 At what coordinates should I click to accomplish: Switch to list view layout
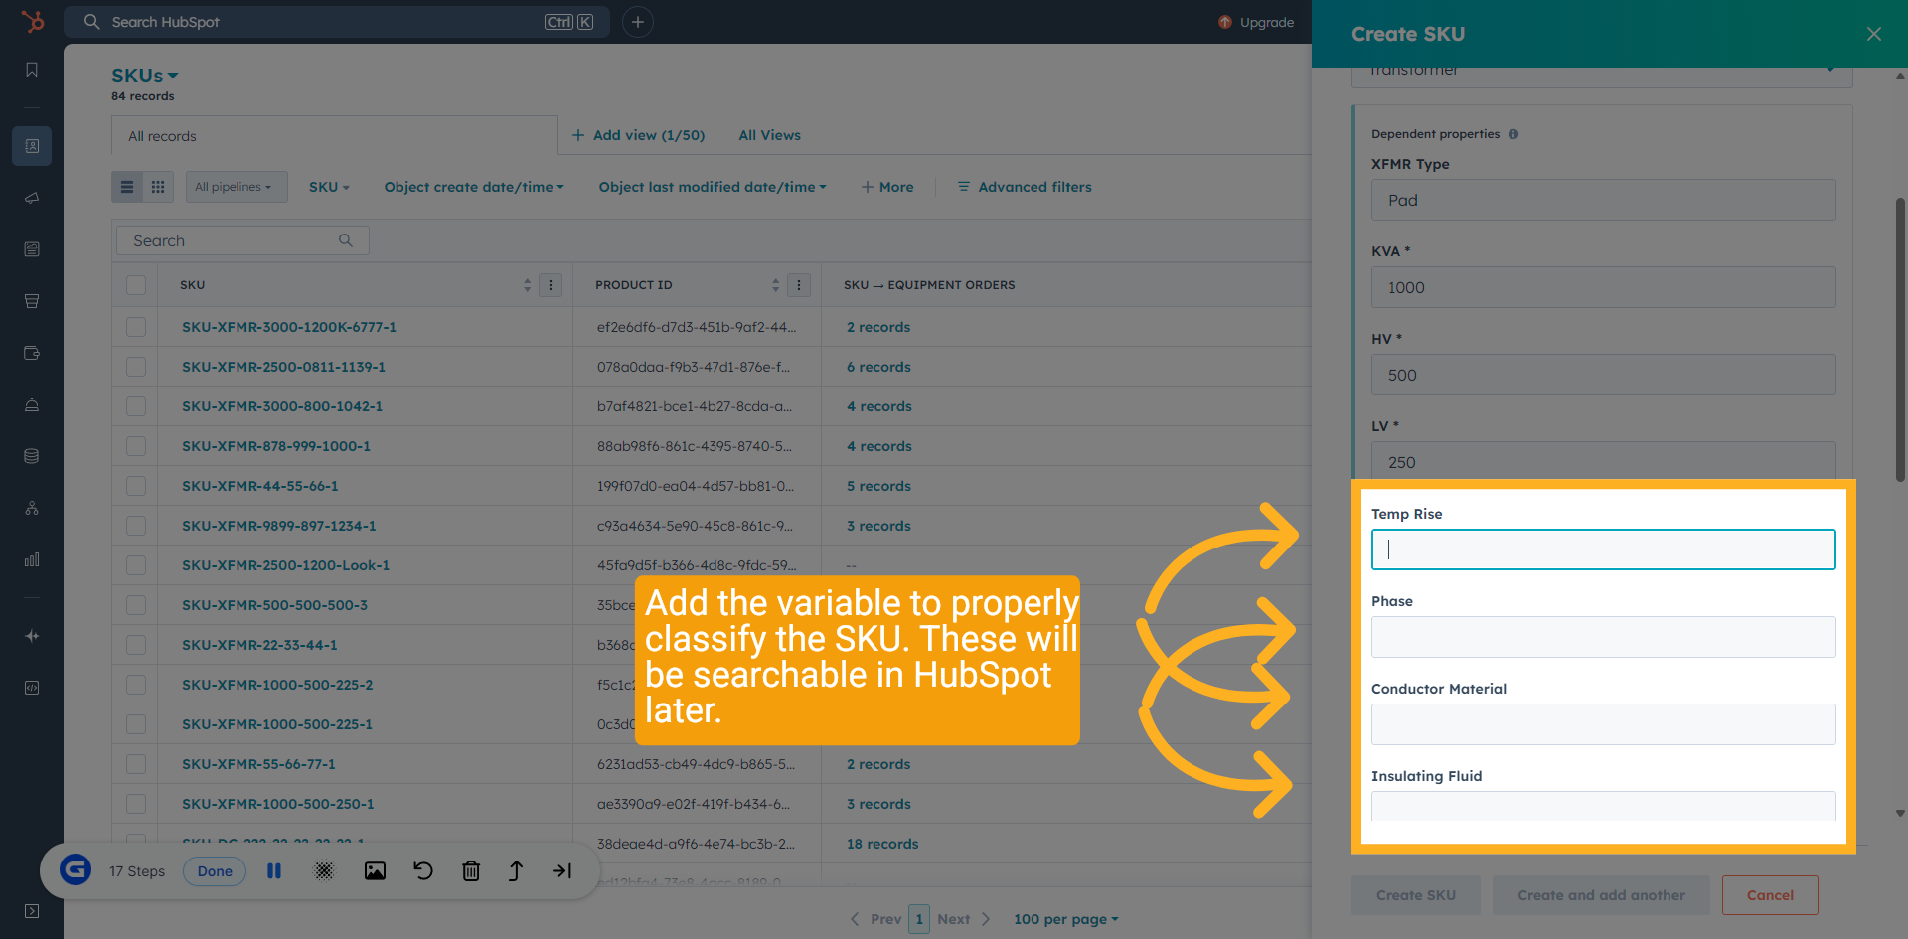127,187
